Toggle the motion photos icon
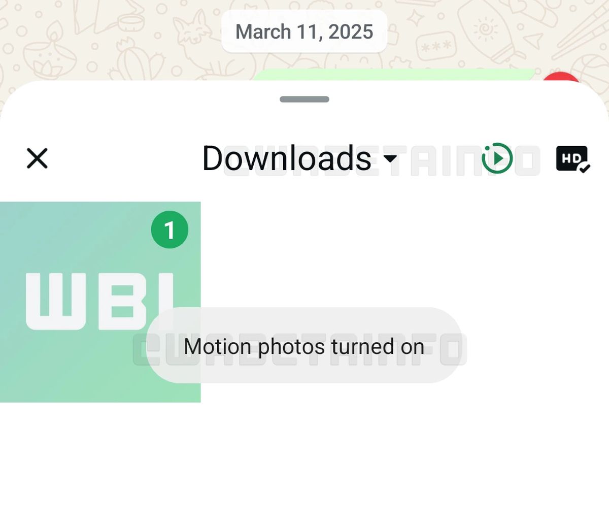609x523 pixels. pyautogui.click(x=497, y=158)
